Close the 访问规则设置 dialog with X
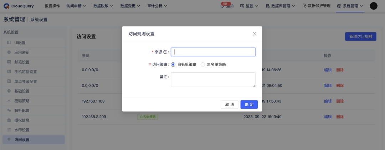Image resolution: width=385 pixels, height=150 pixels. click(x=255, y=34)
